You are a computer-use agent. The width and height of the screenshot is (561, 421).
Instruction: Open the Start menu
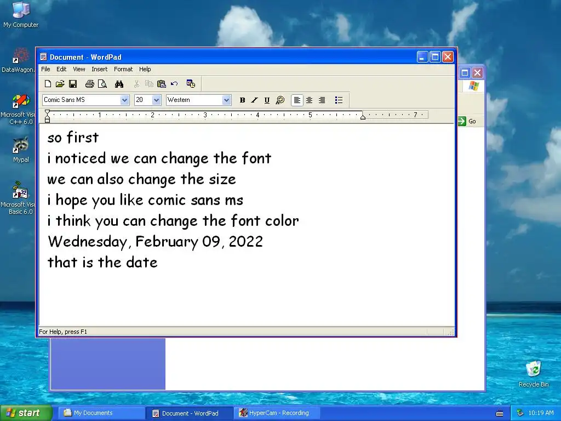26,413
